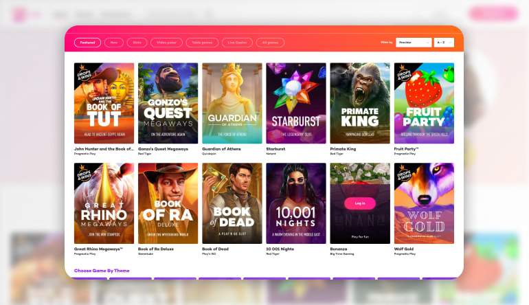Launch the Wolf Gold cover image
Image resolution: width=529 pixels, height=305 pixels.
tap(424, 203)
